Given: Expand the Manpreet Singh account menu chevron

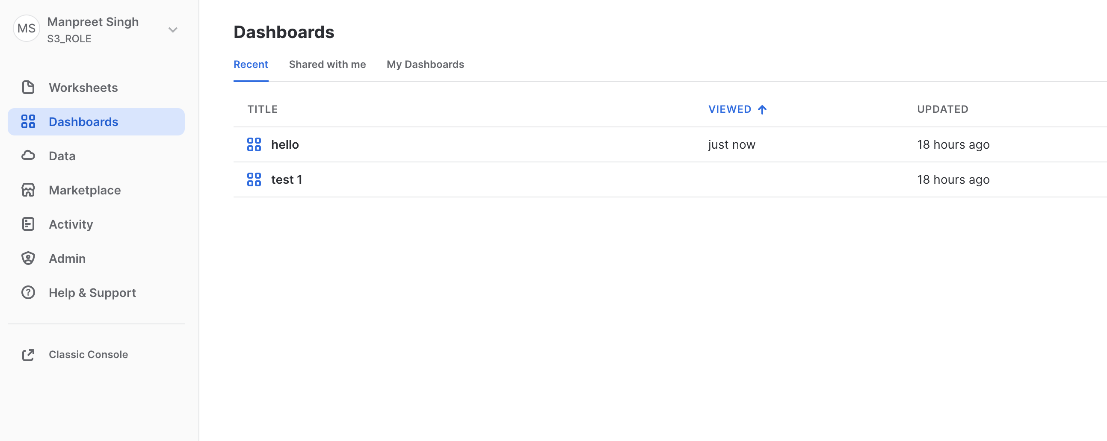Looking at the screenshot, I should [x=173, y=29].
